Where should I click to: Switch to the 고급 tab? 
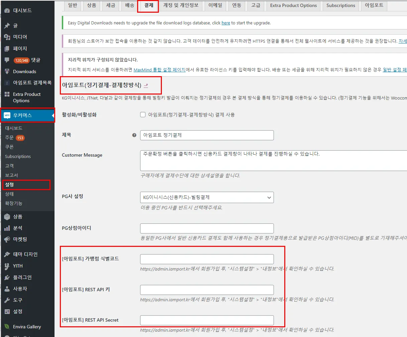256,5
